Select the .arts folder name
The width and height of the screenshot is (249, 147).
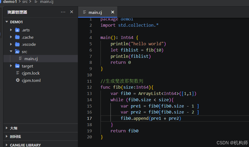(x=26, y=30)
